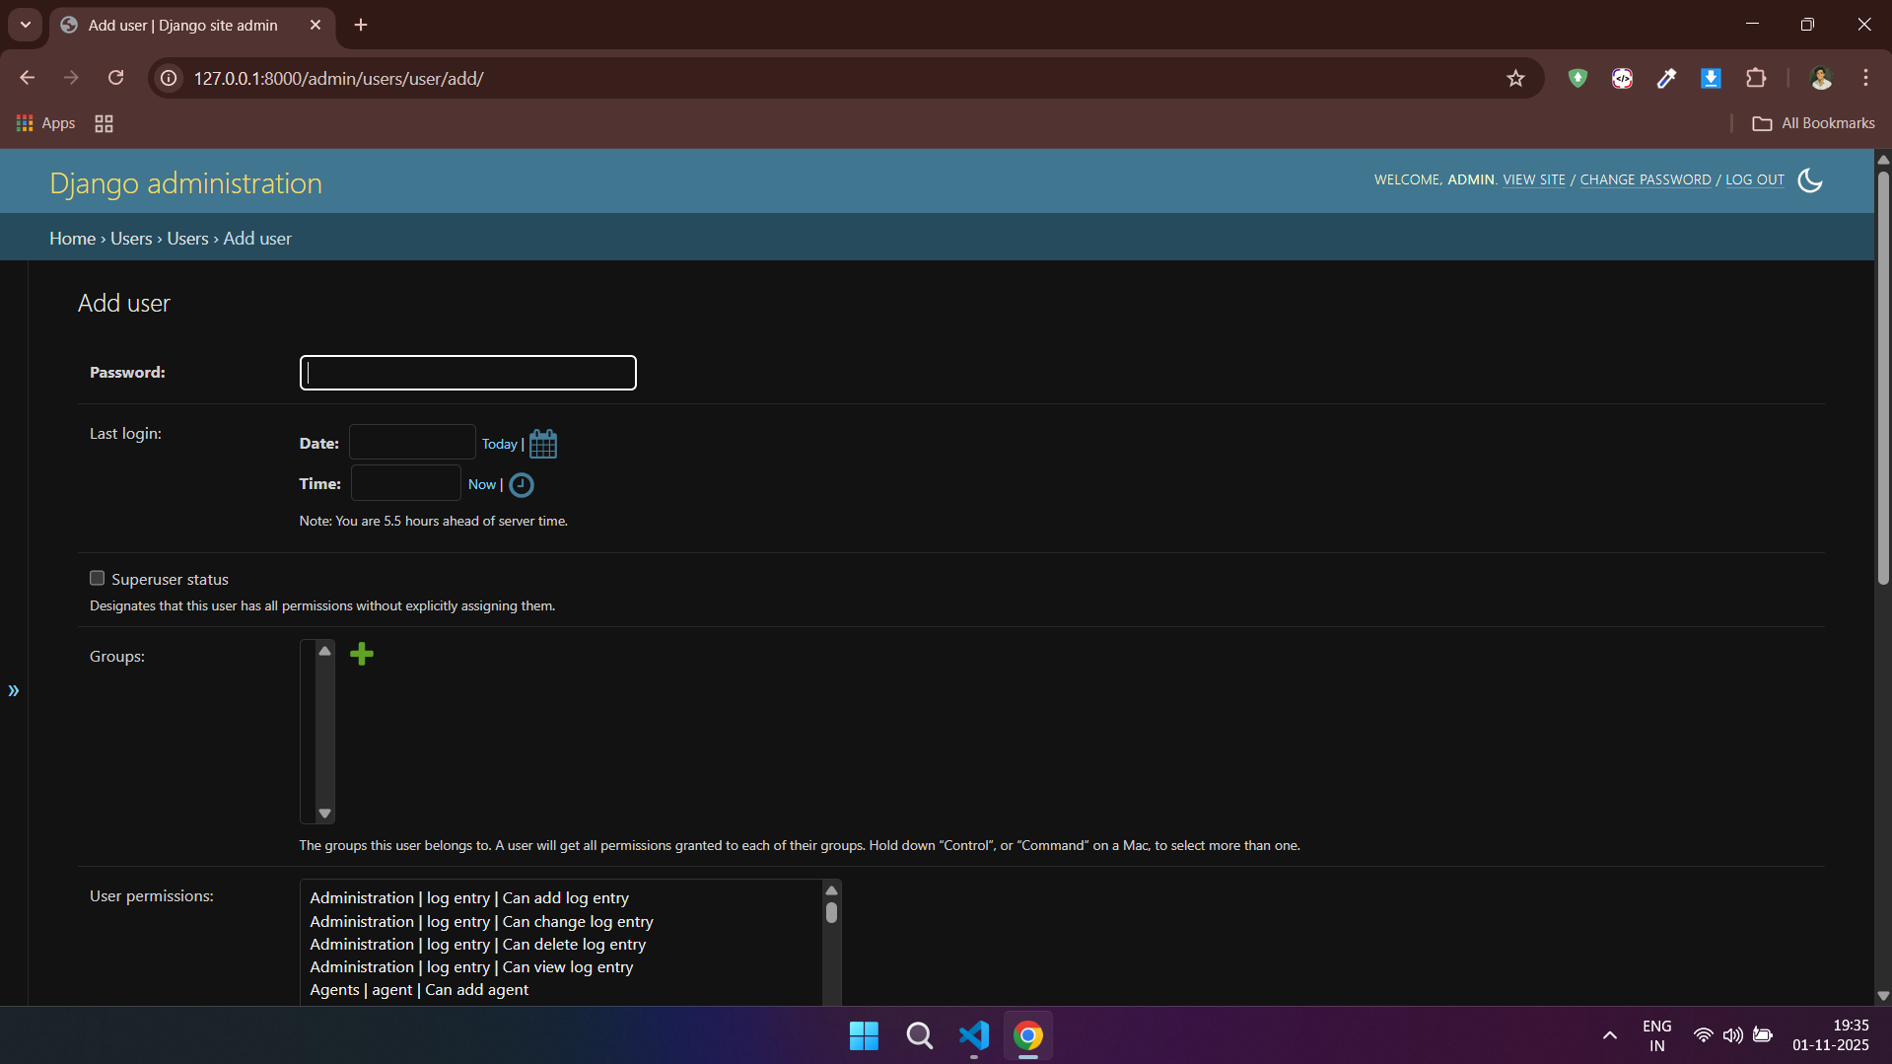Open Django administration title link
The image size is (1892, 1064).
(185, 183)
